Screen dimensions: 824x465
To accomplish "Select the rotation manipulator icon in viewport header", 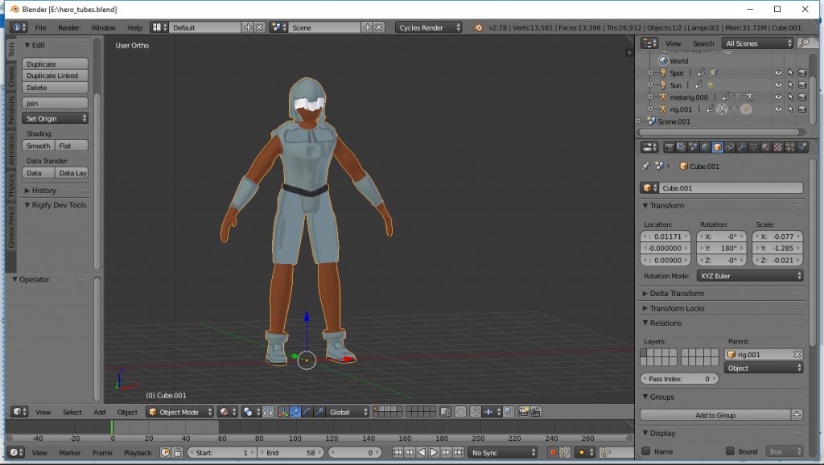I will [307, 412].
